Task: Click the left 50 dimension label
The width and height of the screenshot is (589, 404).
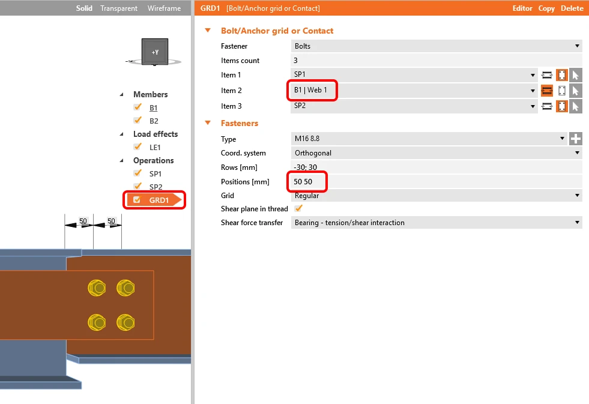Action: [x=83, y=221]
